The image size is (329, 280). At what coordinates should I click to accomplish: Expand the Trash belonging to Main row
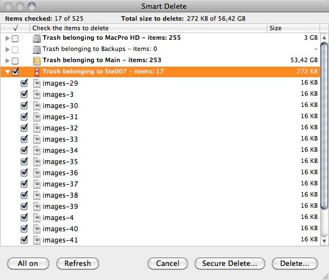tap(7, 60)
